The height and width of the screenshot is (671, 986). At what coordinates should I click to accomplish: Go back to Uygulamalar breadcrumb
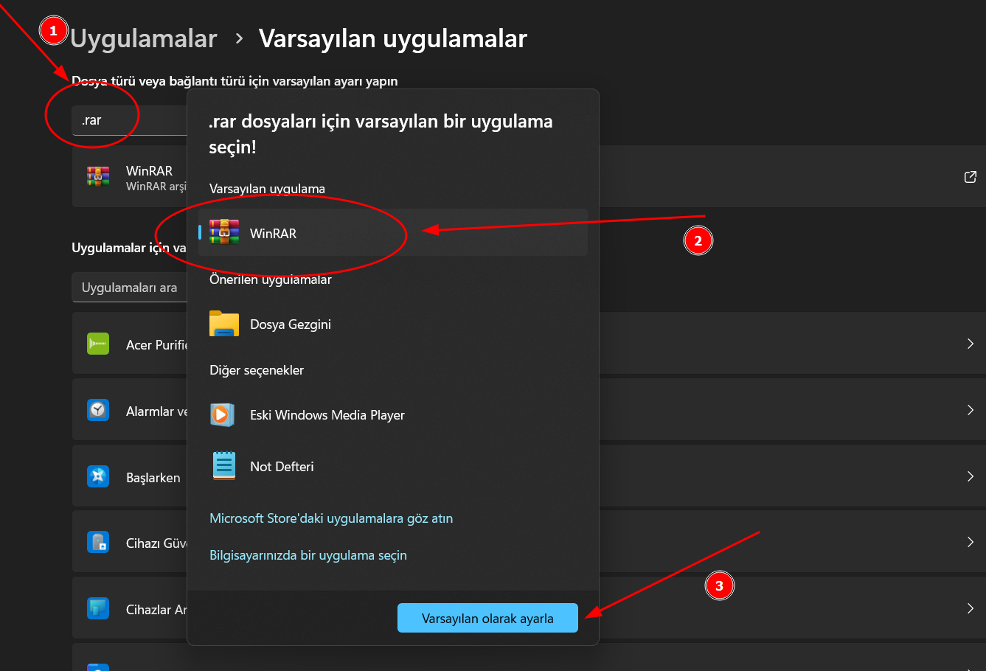click(144, 38)
